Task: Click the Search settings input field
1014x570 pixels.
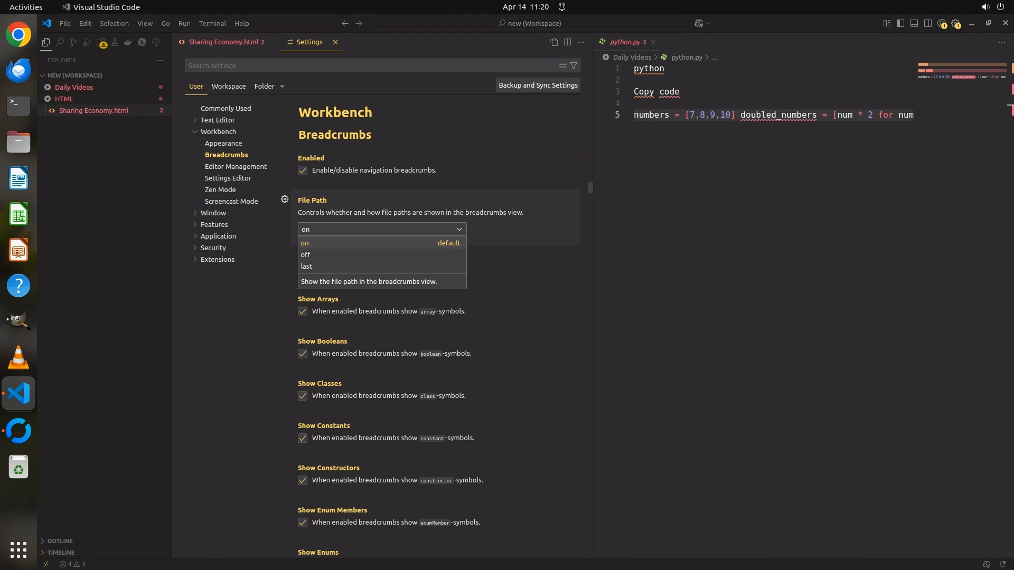Action: pos(370,65)
